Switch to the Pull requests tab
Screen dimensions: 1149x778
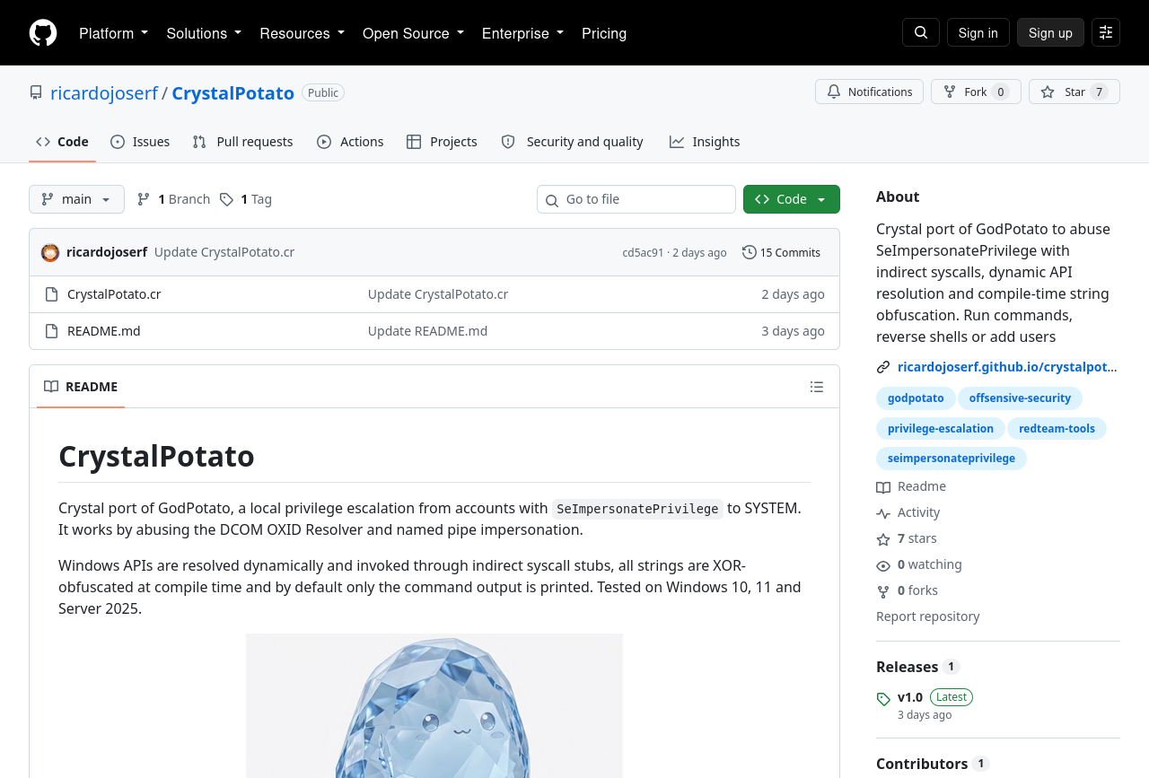tap(242, 142)
